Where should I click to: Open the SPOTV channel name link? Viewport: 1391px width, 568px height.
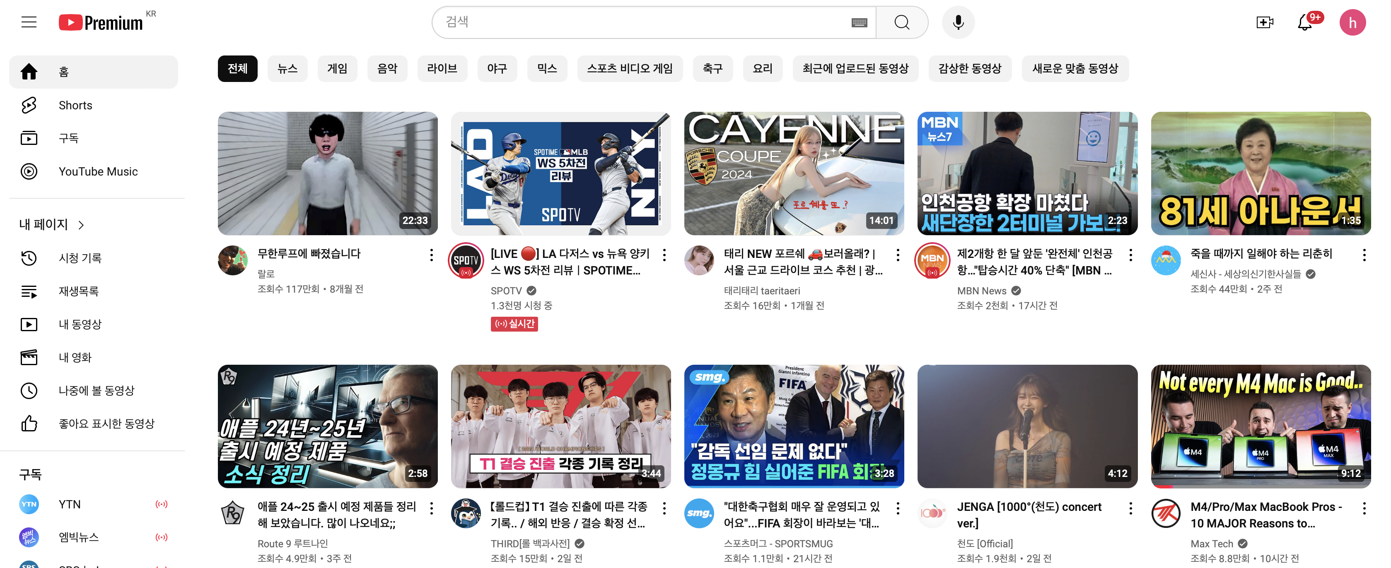click(505, 291)
